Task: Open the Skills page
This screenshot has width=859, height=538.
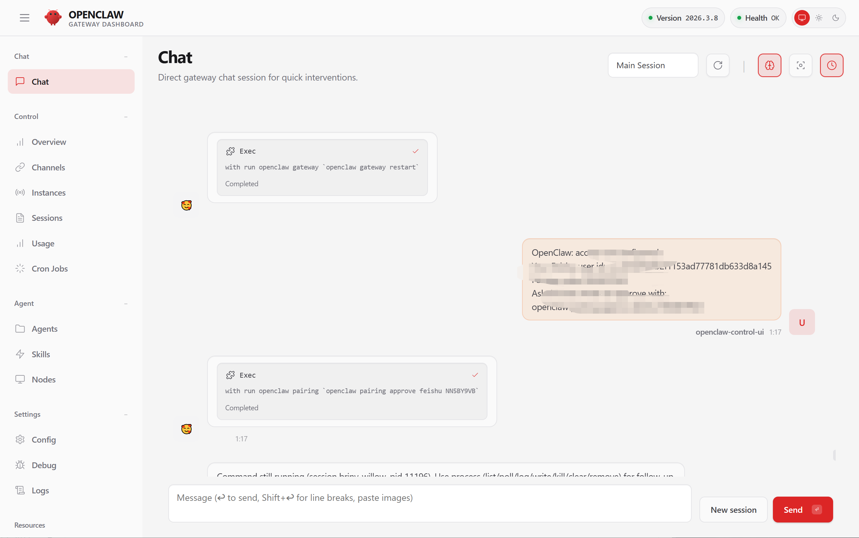Action: coord(40,354)
